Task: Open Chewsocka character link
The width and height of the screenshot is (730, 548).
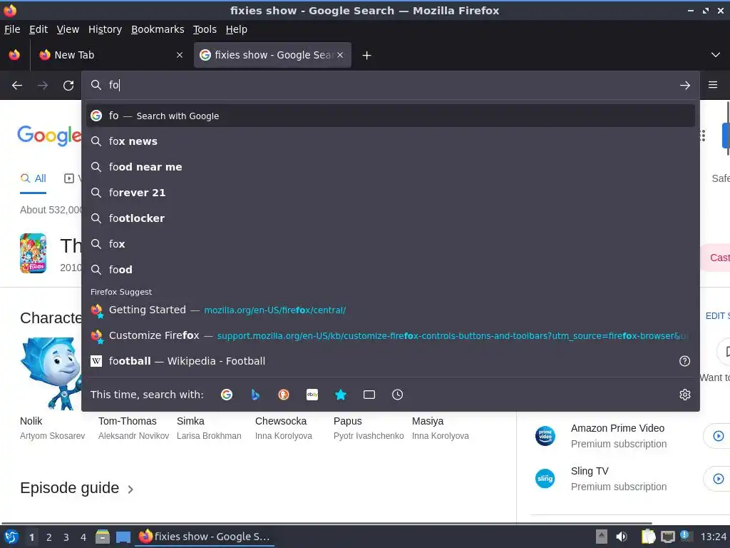Action: click(x=281, y=421)
